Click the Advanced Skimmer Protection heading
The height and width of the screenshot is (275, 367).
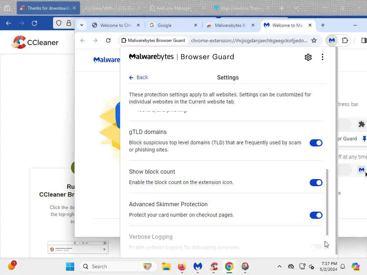click(168, 204)
